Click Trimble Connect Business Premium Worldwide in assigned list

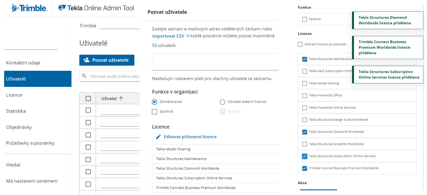point(216,188)
